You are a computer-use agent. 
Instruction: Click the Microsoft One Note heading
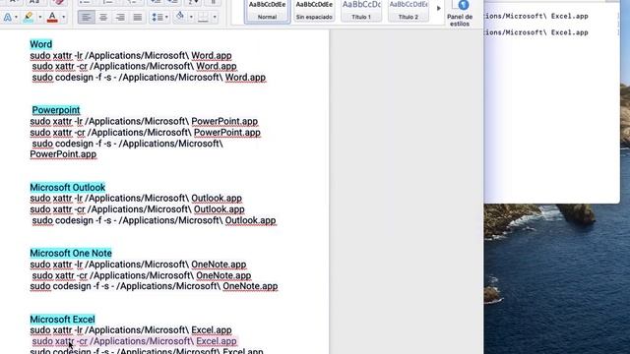pyautogui.click(x=71, y=254)
